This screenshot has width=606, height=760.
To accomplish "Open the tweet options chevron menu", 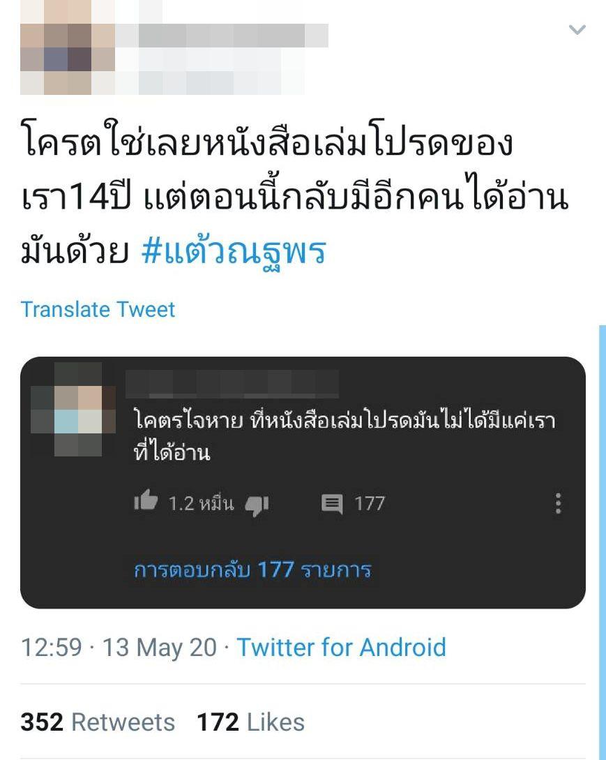I will click(x=577, y=30).
